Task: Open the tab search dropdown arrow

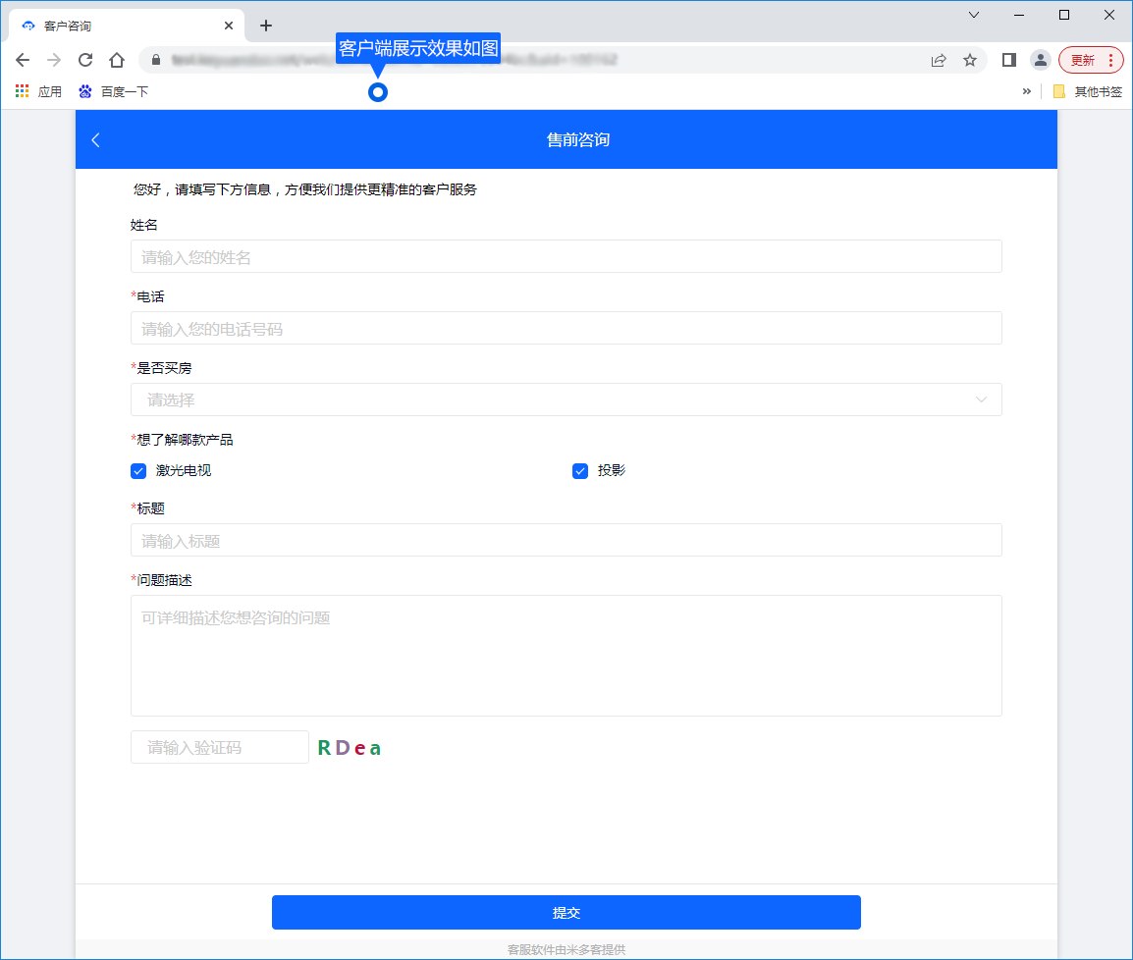Action: (x=974, y=15)
